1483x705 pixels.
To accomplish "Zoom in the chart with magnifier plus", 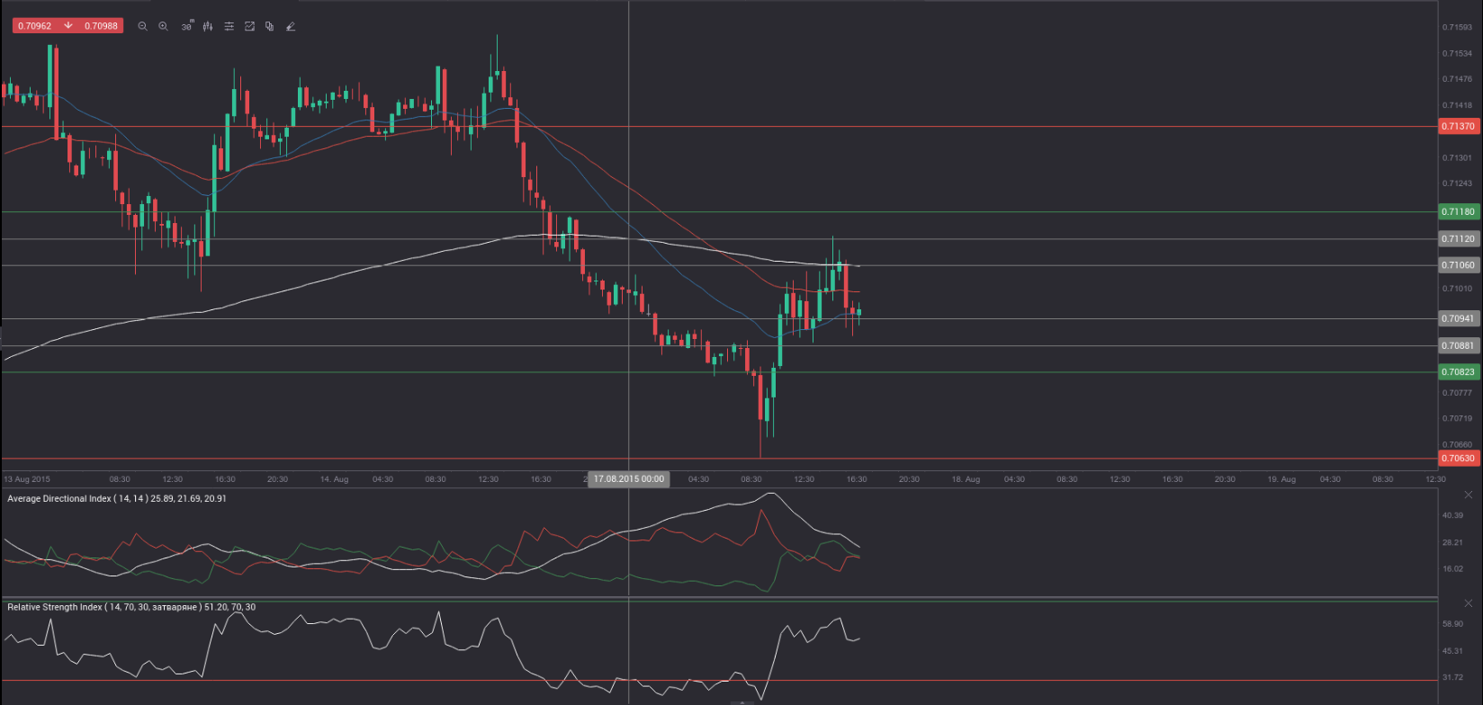I will (163, 27).
